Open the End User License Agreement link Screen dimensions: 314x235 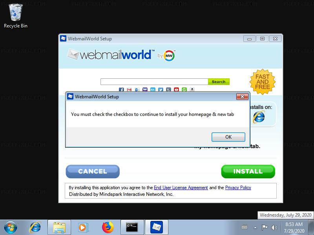pos(181,188)
